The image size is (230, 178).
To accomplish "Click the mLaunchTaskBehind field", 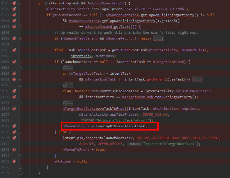I will coord(80,38).
